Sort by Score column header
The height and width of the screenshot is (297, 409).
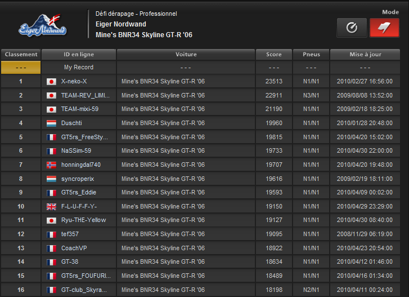(274, 54)
